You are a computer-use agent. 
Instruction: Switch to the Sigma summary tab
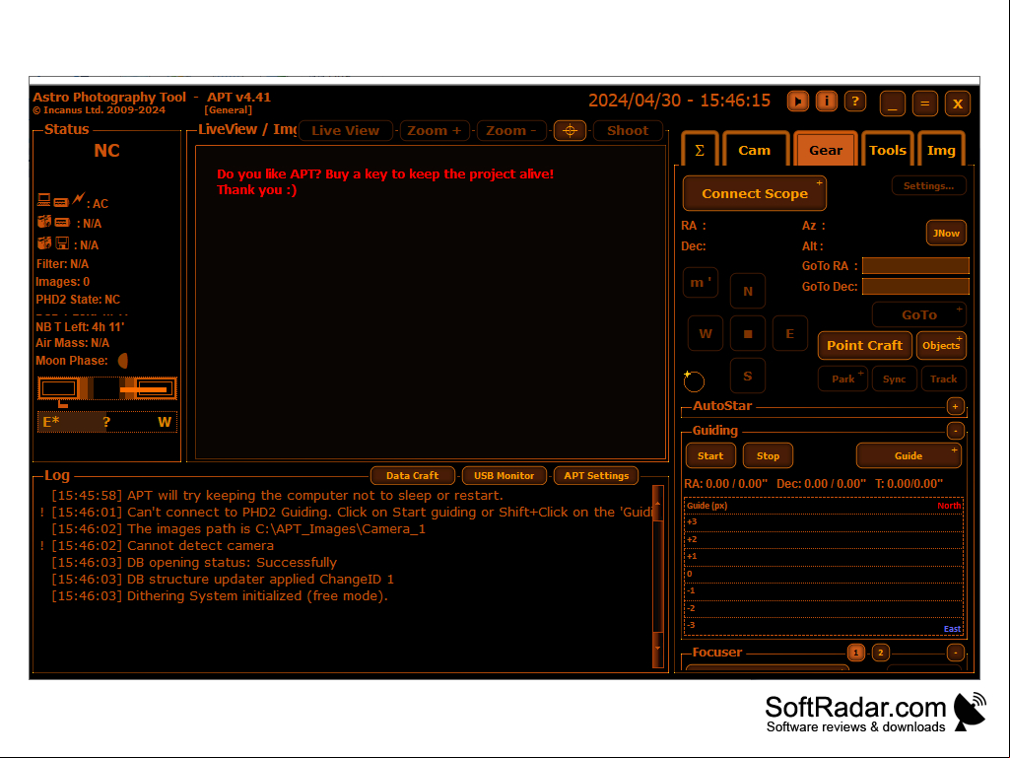click(x=700, y=150)
